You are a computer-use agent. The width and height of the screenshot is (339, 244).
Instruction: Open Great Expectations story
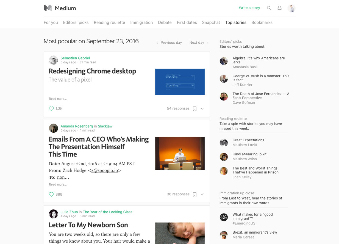coord(248,140)
